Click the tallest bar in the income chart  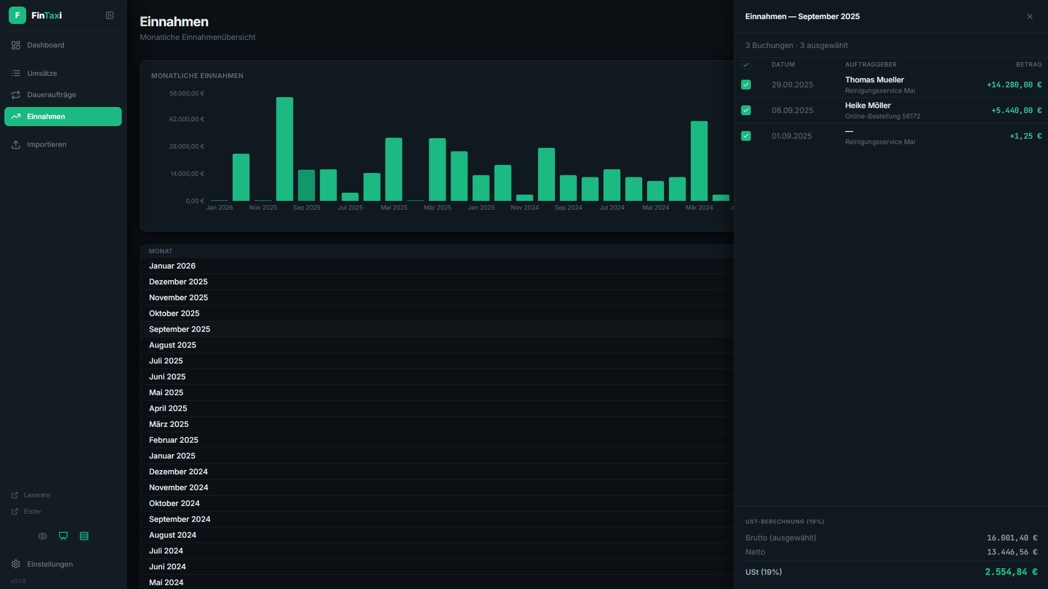pyautogui.click(x=285, y=149)
